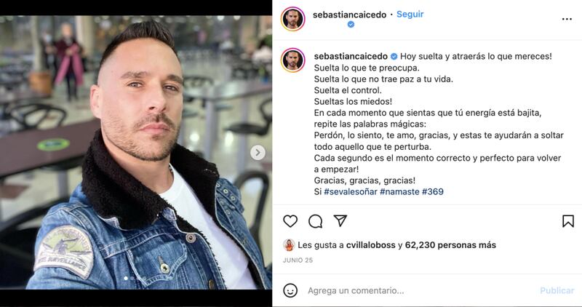Click the Seguir follow button
This screenshot has width=582, height=307.
tap(410, 14)
